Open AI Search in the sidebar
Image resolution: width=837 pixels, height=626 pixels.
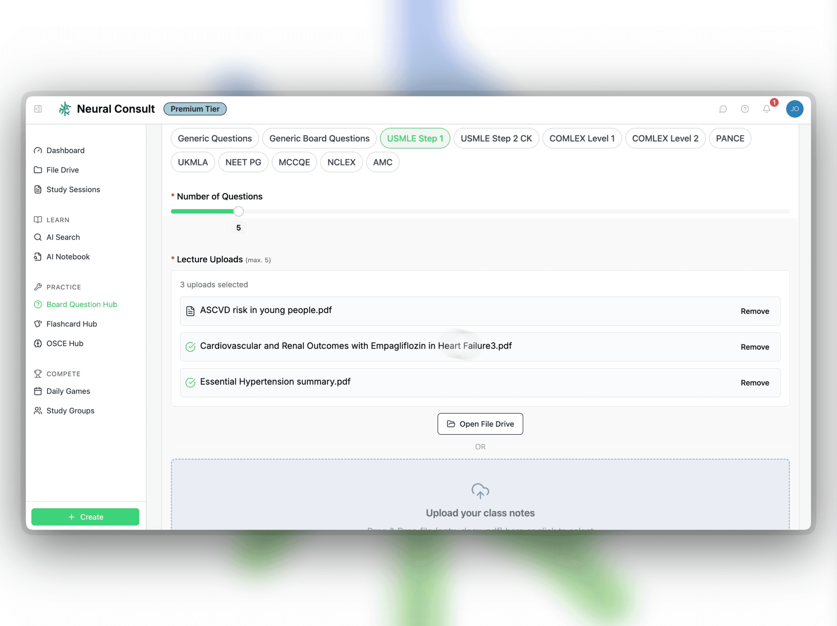point(63,237)
